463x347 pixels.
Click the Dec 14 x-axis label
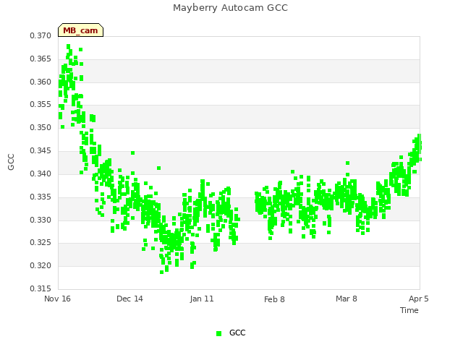[x=129, y=299]
